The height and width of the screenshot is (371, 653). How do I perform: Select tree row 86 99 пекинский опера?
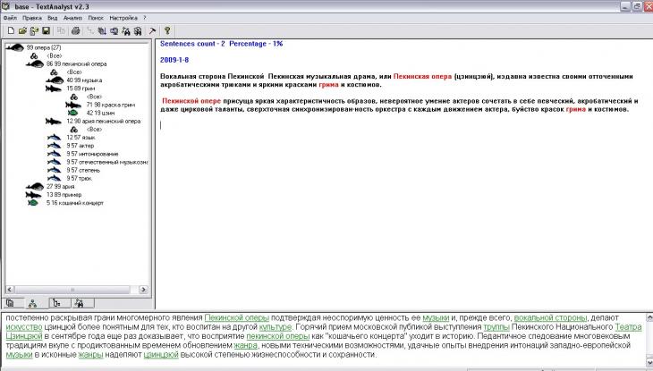tap(77, 63)
